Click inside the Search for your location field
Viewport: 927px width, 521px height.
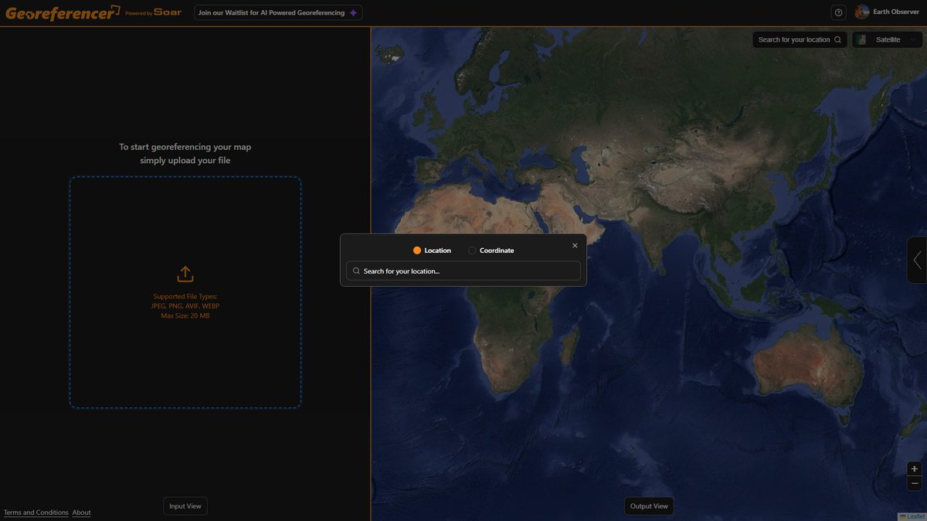[462, 271]
